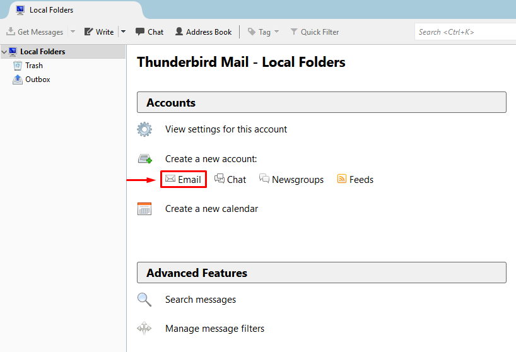Open Create a new calendar
Viewport: 516px width, 352px height.
click(211, 209)
